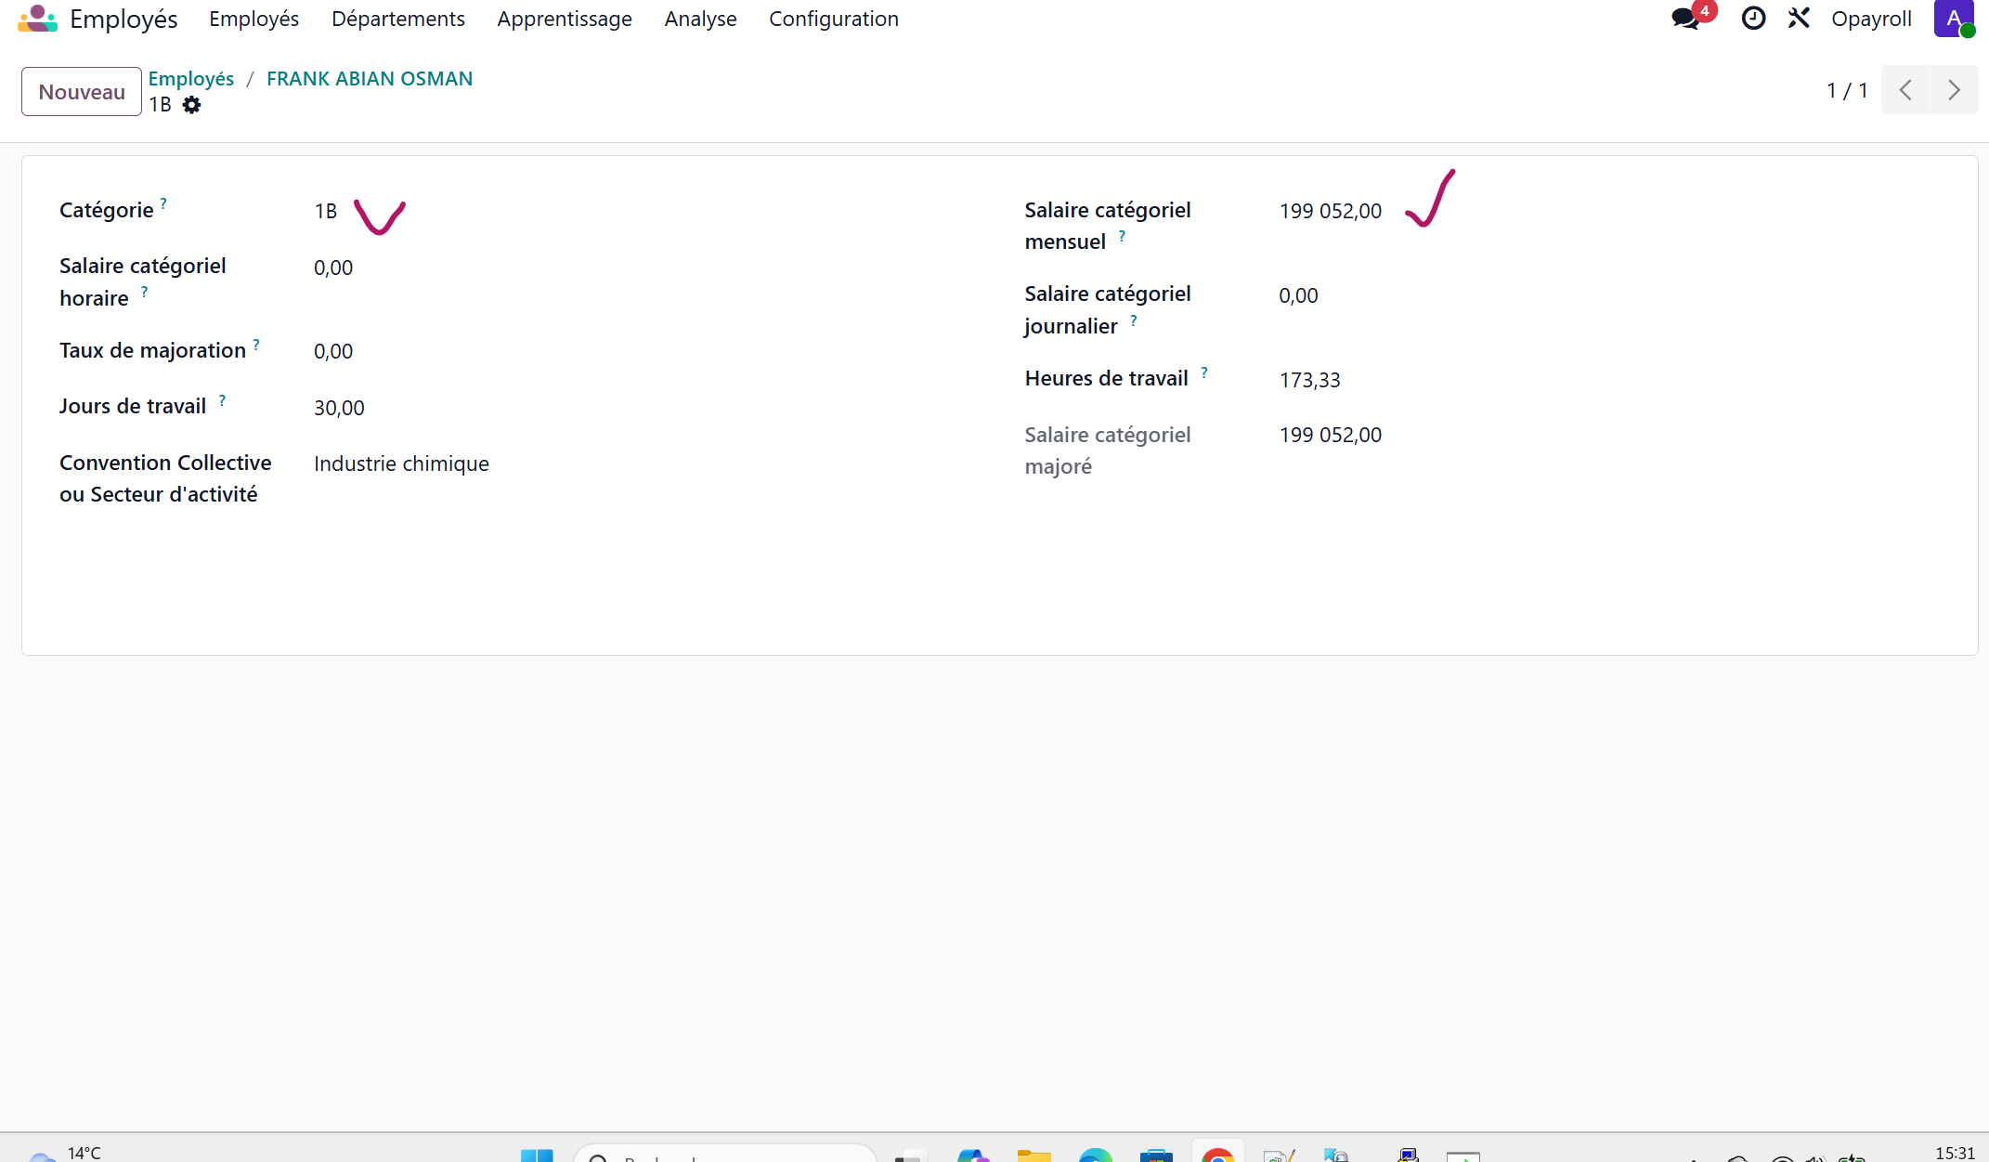Open the actions gear menu
The height and width of the screenshot is (1162, 1989).
pyautogui.click(x=191, y=105)
